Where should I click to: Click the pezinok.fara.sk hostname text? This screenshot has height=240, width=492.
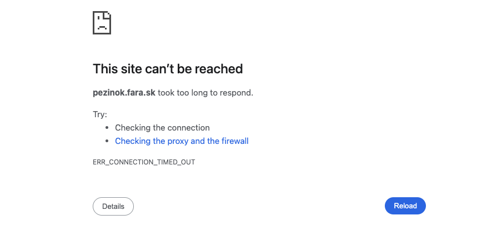click(124, 93)
